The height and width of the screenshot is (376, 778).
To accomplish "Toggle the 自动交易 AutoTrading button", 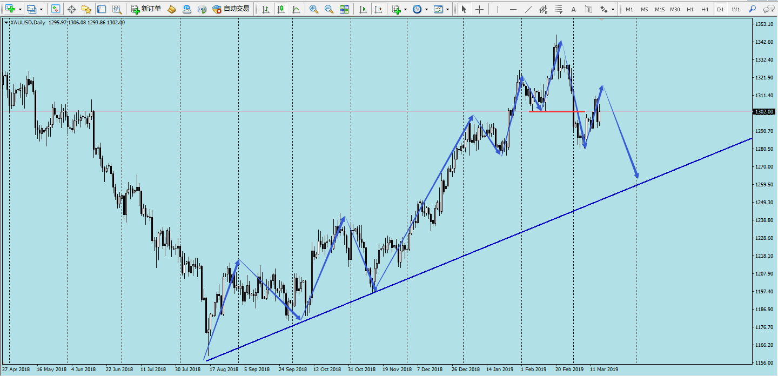I will pyautogui.click(x=231, y=9).
